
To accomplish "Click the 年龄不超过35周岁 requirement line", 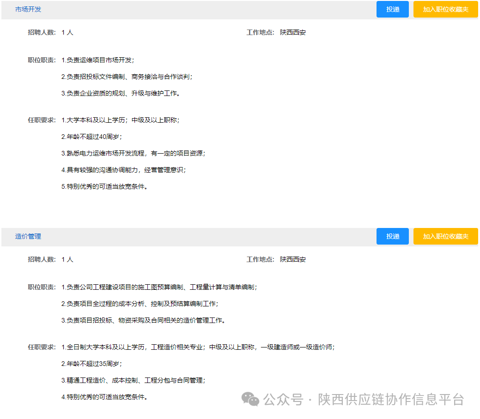I will (x=91, y=364).
